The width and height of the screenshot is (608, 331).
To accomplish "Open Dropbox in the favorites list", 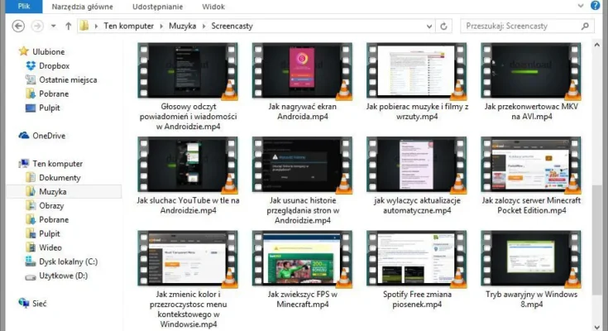I will 54,66.
